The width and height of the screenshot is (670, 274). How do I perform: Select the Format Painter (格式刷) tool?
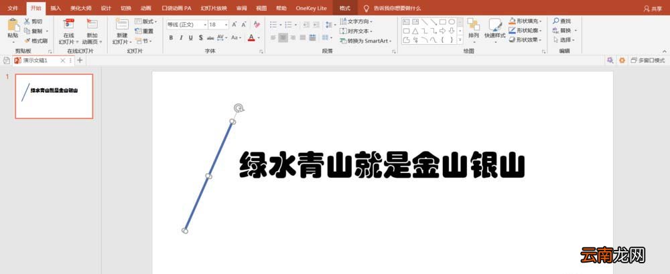36,41
